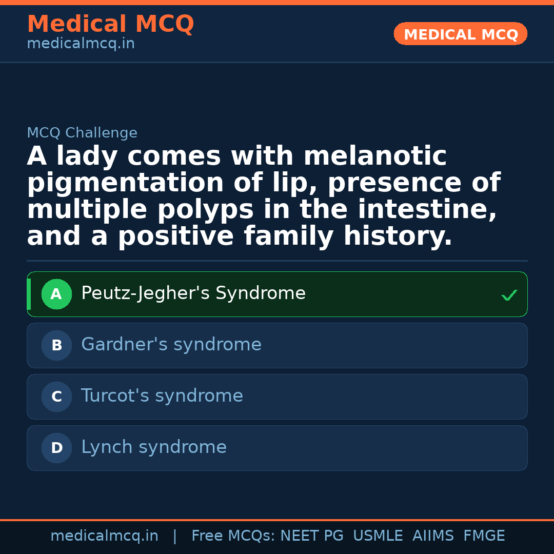
Task: Expand option B Gardner's syndrome
Action: [x=277, y=345]
